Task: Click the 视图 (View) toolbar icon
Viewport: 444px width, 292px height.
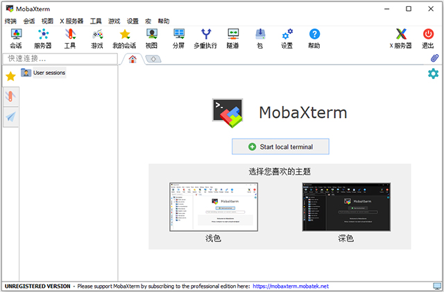Action: click(x=151, y=39)
